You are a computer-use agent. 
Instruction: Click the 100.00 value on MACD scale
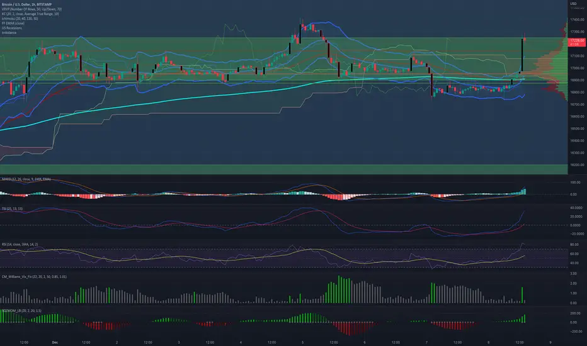pyautogui.click(x=576, y=182)
